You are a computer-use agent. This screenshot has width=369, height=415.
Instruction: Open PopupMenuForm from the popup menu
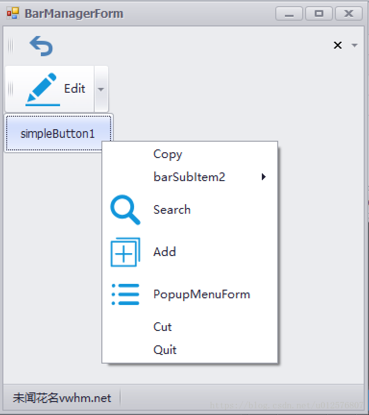(x=189, y=294)
